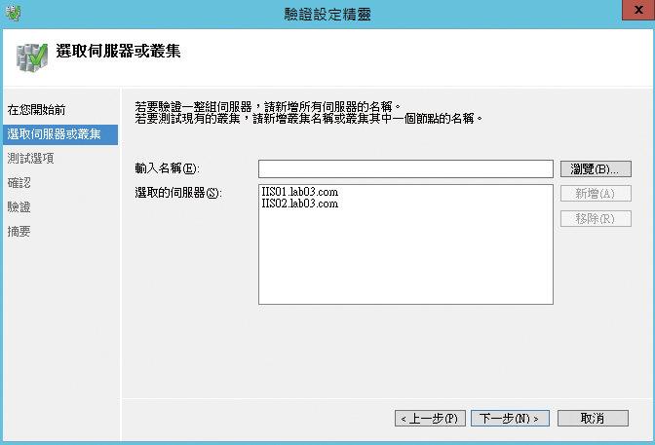655x445 pixels.
Task: Click the 移除(R) button
Action: coord(596,219)
